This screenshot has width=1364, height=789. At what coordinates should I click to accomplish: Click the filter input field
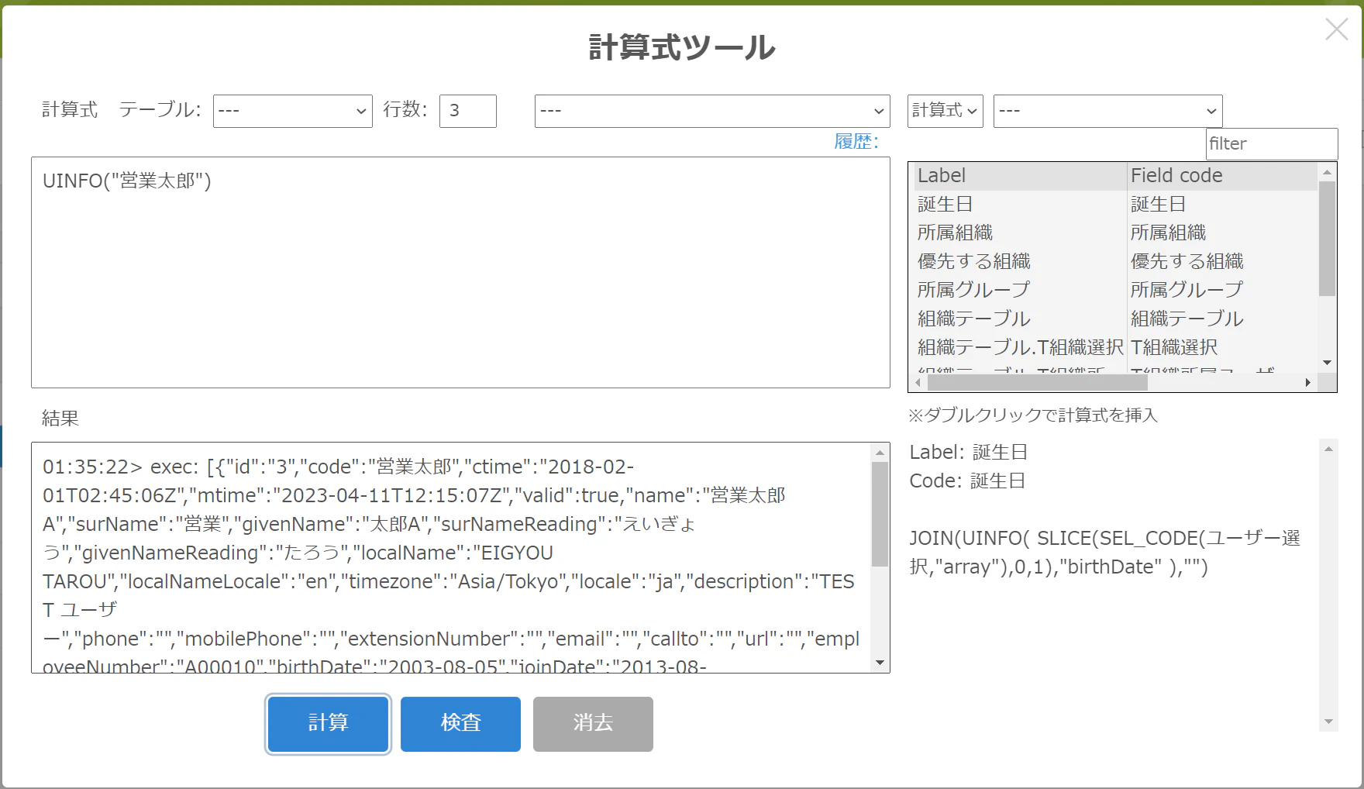click(1272, 144)
